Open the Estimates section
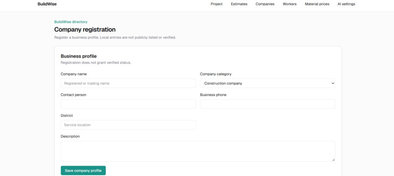Screen dimensions: 394x176 (x=239, y=4)
